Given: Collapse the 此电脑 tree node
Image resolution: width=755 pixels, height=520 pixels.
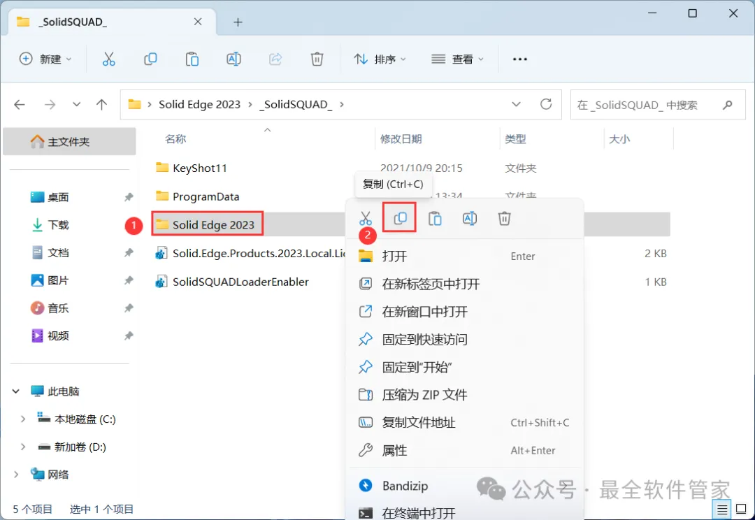Looking at the screenshot, I should point(16,391).
